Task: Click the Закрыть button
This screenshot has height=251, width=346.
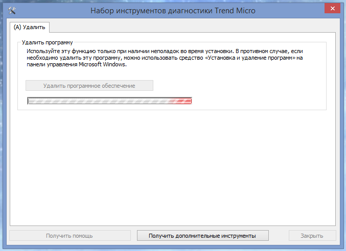Action: (x=312, y=236)
